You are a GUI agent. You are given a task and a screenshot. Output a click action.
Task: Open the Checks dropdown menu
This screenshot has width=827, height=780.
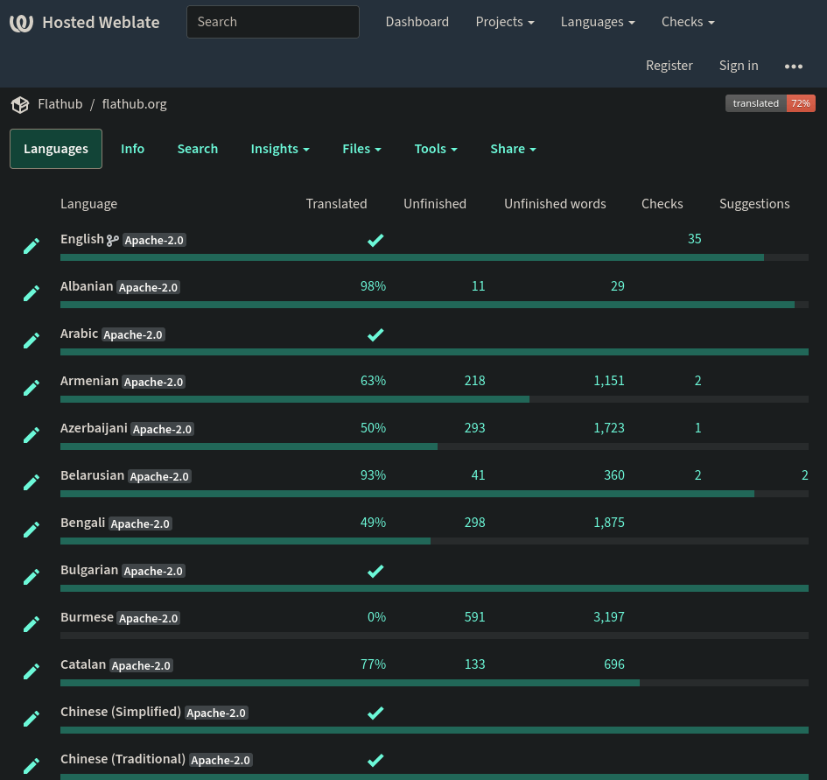[688, 22]
